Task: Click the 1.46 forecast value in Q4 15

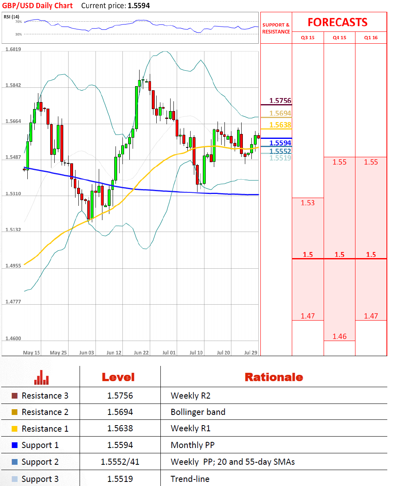Action: (x=339, y=337)
